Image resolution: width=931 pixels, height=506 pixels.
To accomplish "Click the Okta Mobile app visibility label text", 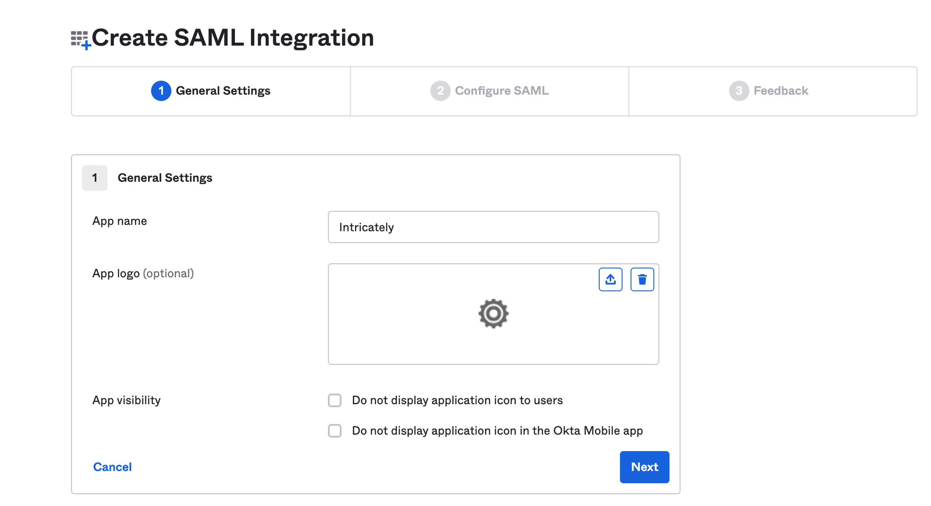I will (x=497, y=431).
